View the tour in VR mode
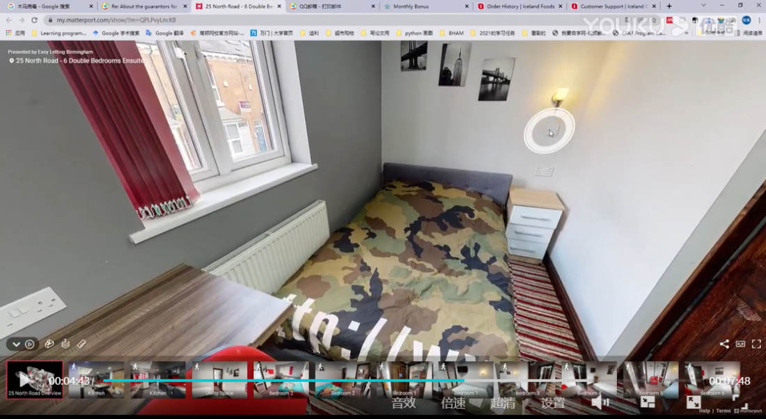 click(x=741, y=344)
